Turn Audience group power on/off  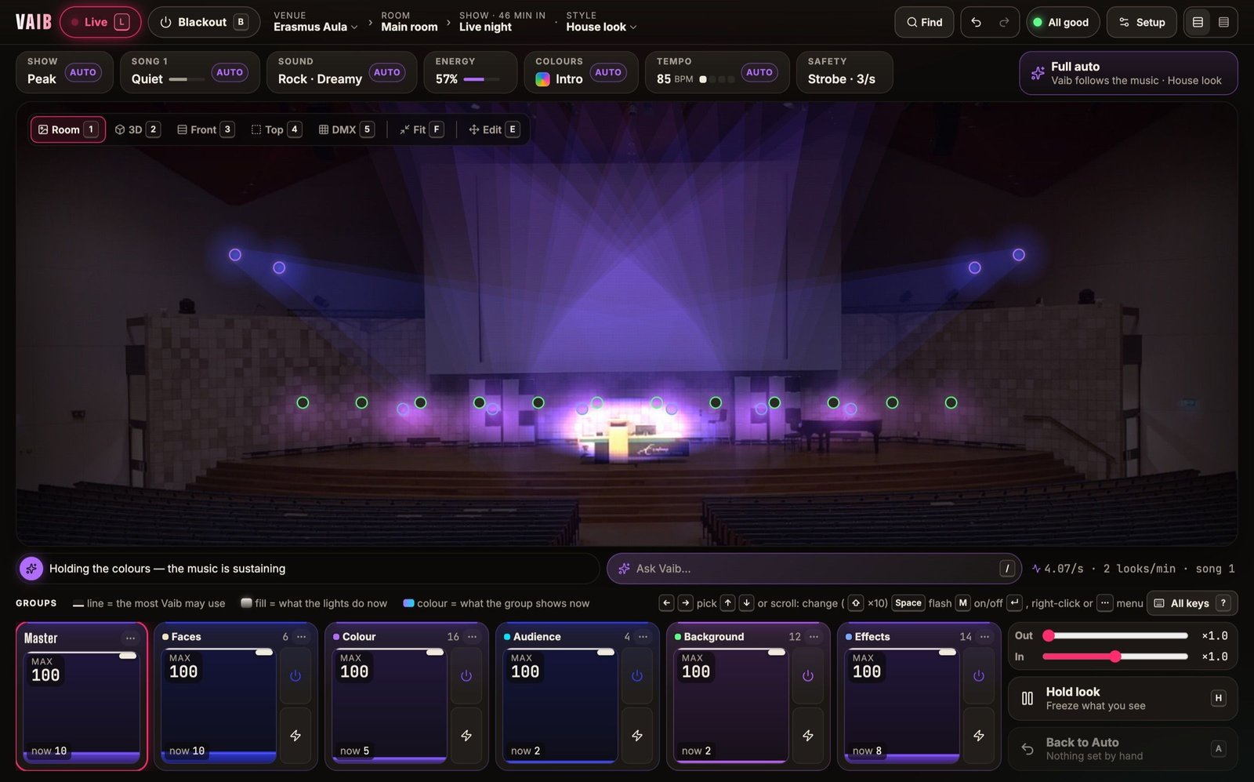coord(637,675)
